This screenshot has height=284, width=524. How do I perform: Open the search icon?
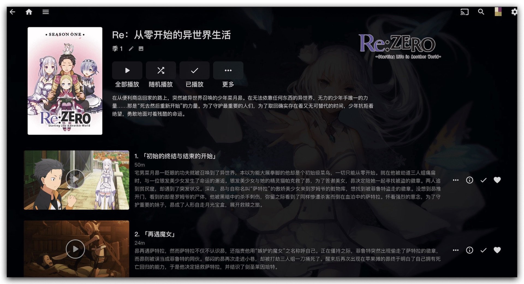tap(481, 12)
